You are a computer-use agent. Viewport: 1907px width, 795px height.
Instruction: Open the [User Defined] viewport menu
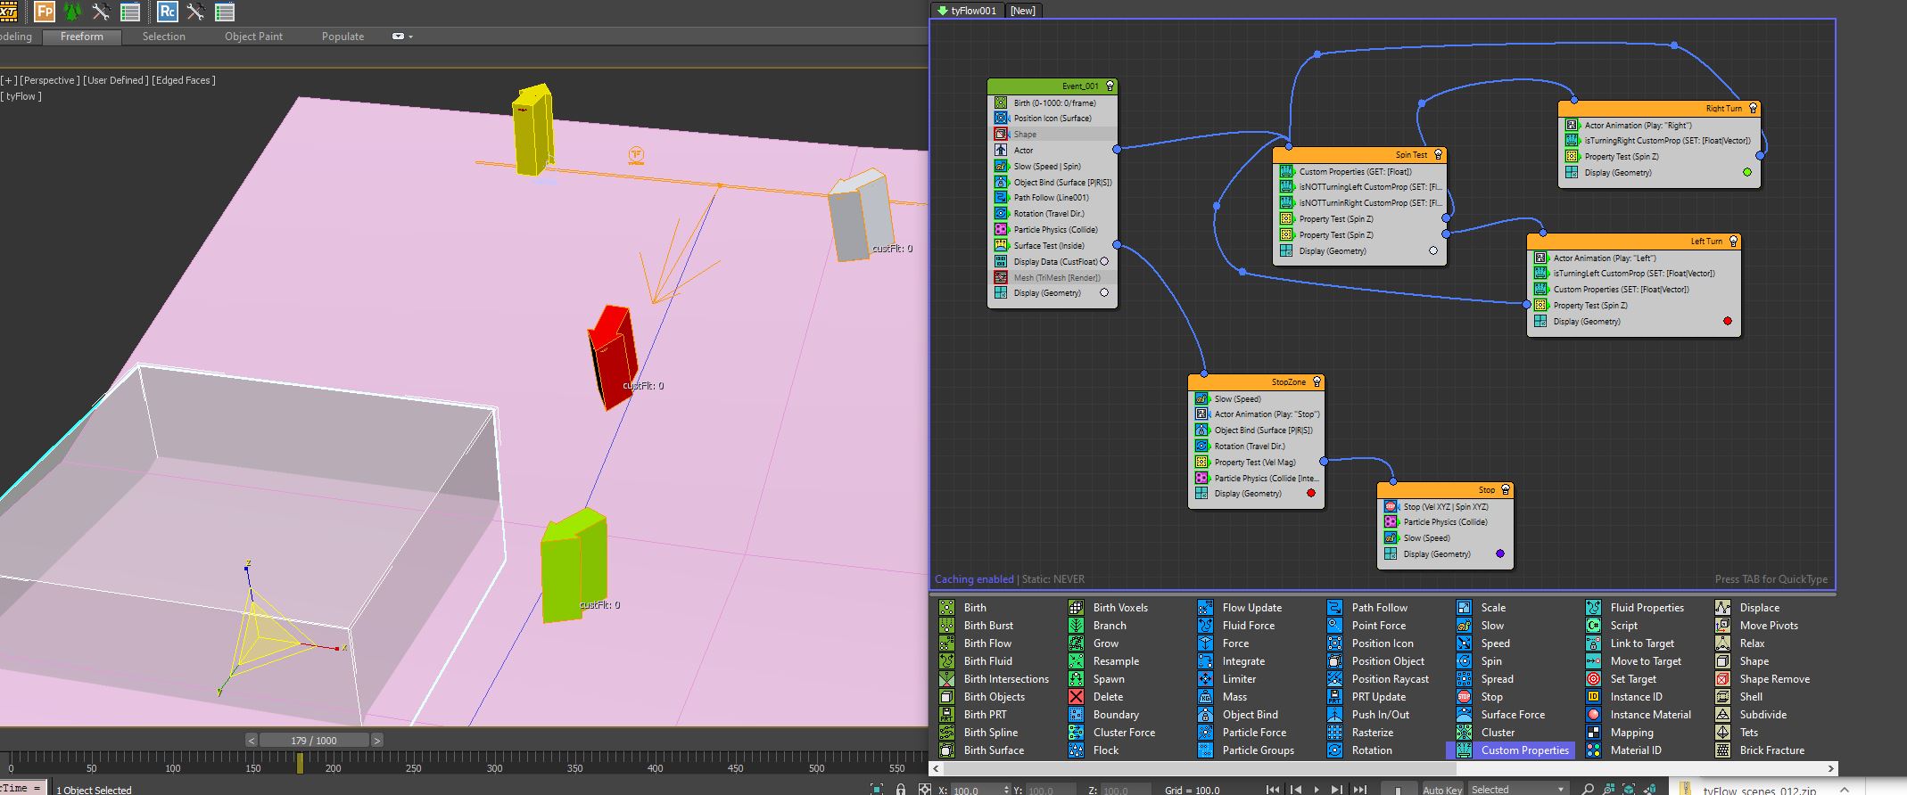point(115,80)
